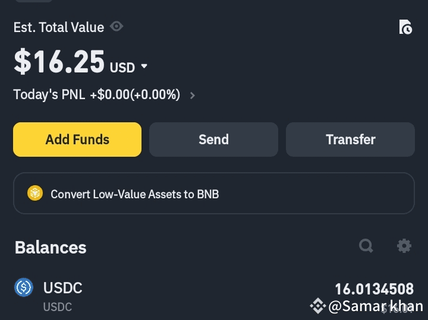Screen dimensions: 428x320
Task: Click the Binance logo watermark
Action: (318, 306)
